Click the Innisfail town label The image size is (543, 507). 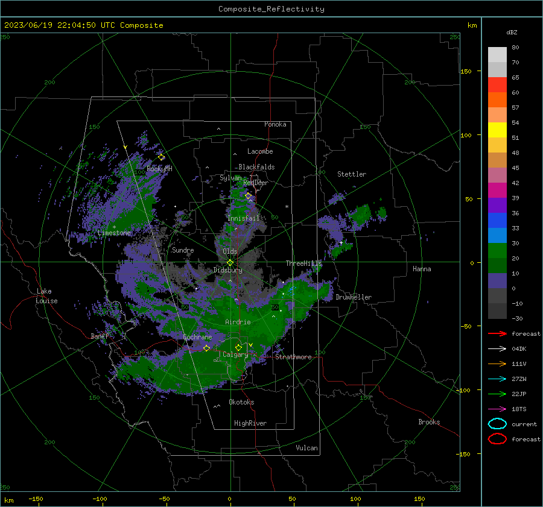(x=244, y=218)
